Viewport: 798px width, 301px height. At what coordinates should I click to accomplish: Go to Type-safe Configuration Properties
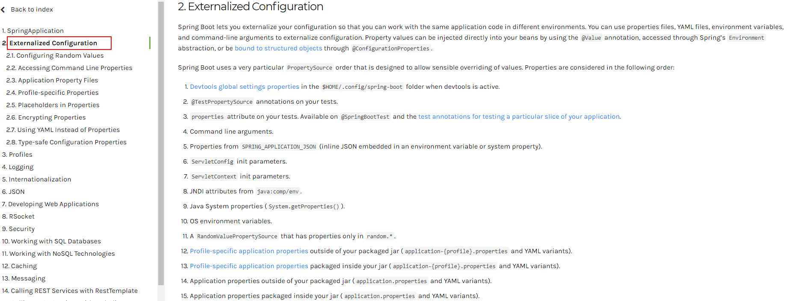click(67, 142)
